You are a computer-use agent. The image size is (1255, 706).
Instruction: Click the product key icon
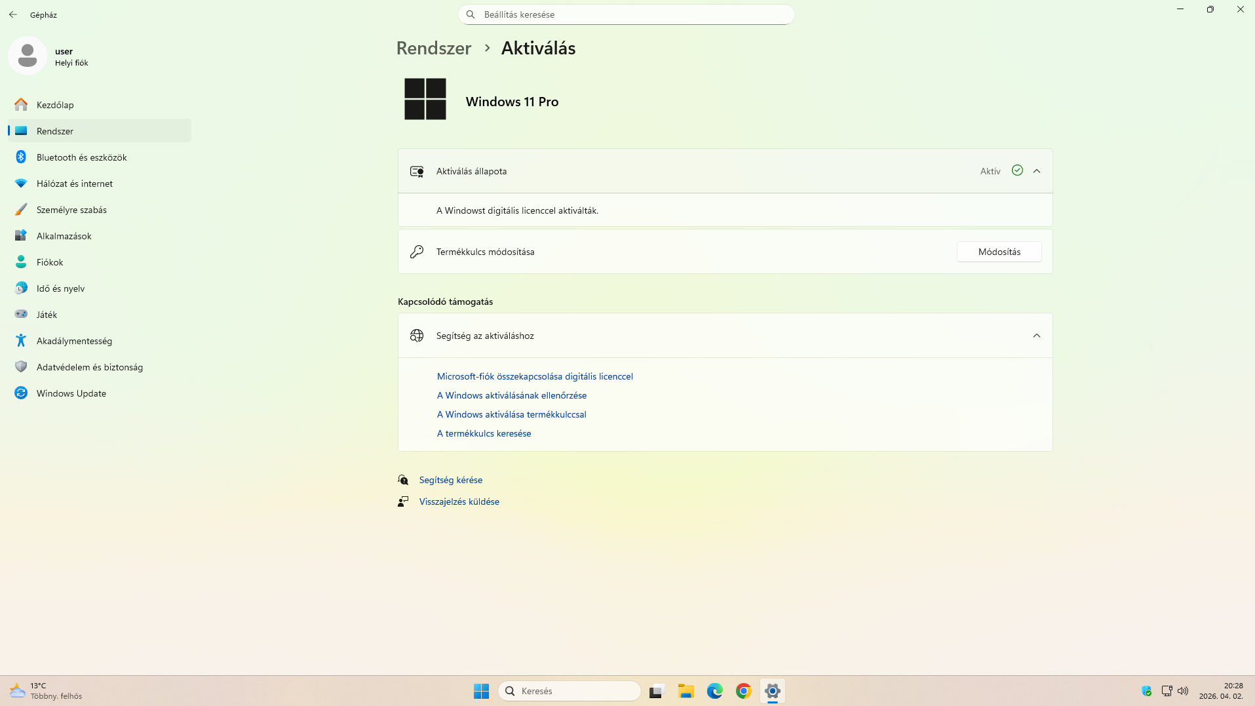(x=417, y=252)
